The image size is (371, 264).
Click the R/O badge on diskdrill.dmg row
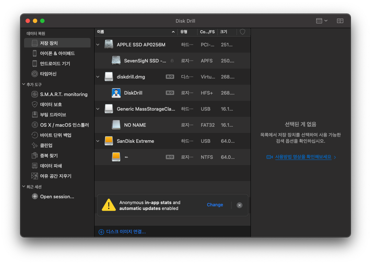[x=170, y=77]
